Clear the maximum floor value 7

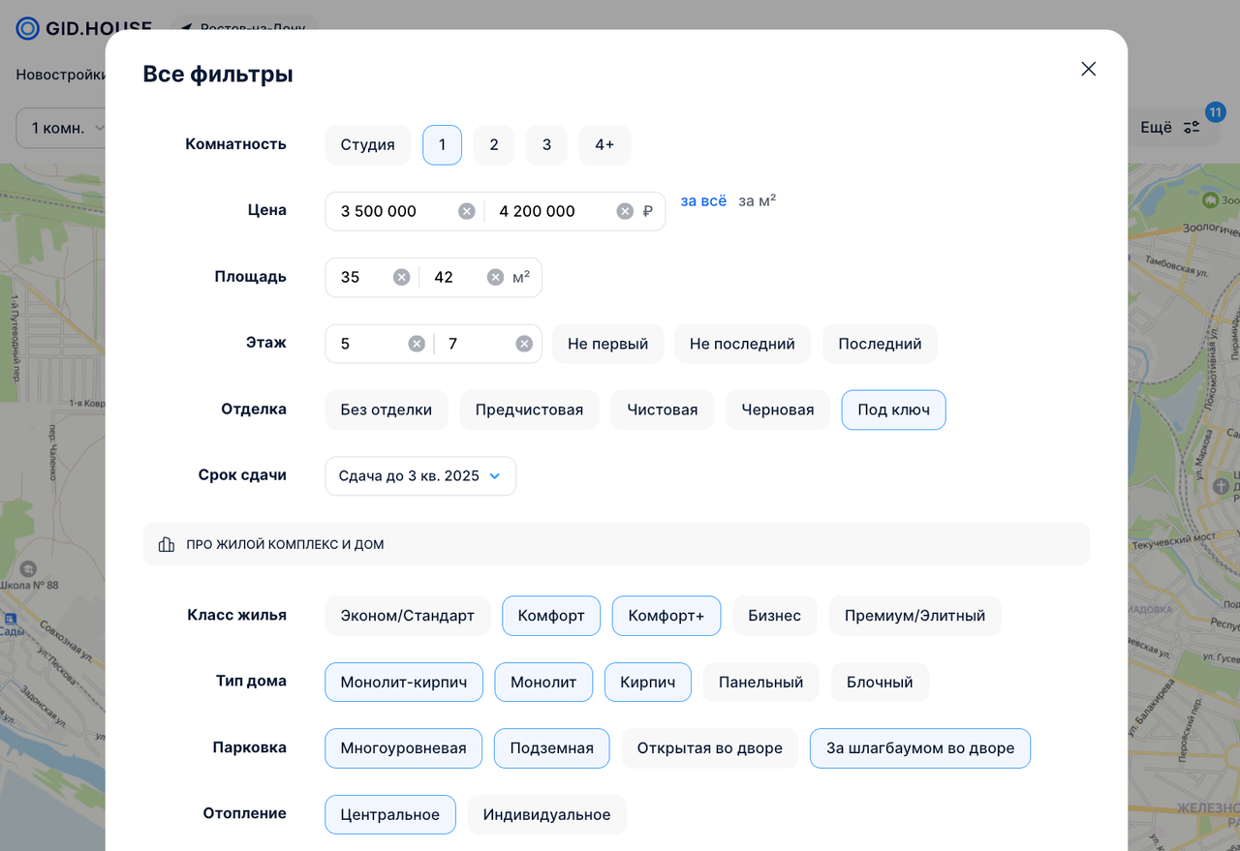(524, 344)
